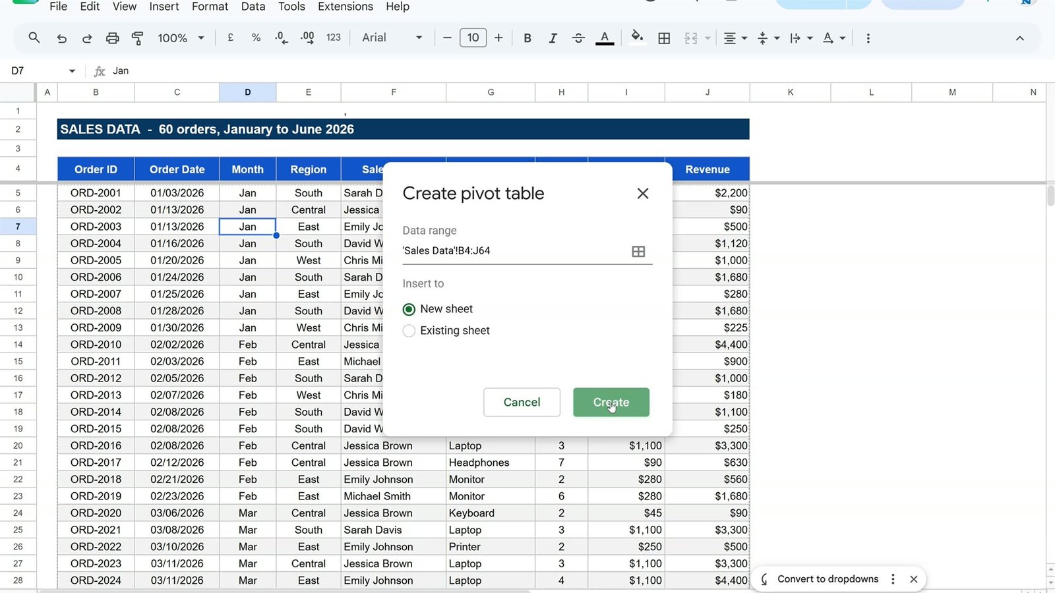
Task: Open vertical align dropdown
Action: (768, 38)
